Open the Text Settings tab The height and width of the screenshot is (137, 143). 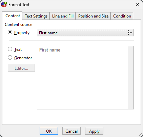point(36,16)
